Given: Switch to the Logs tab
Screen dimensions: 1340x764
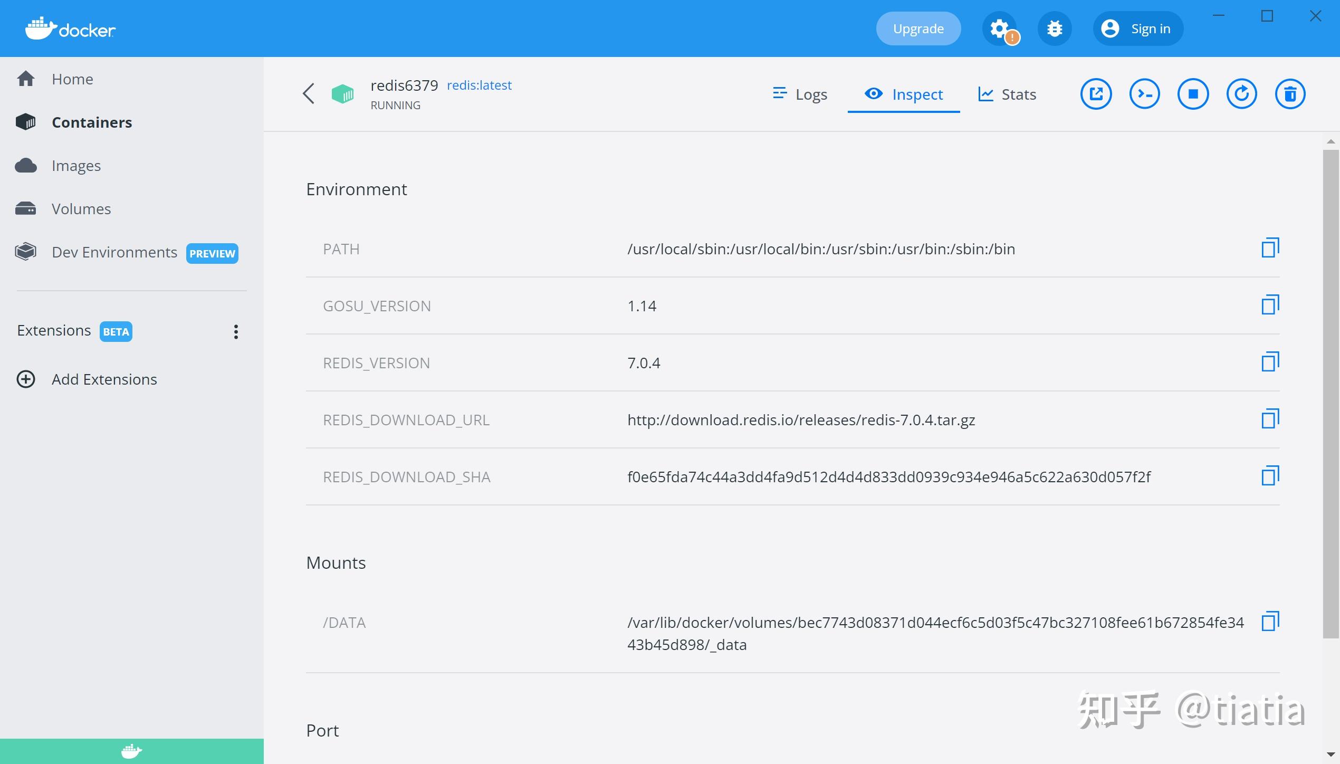Looking at the screenshot, I should tap(799, 94).
